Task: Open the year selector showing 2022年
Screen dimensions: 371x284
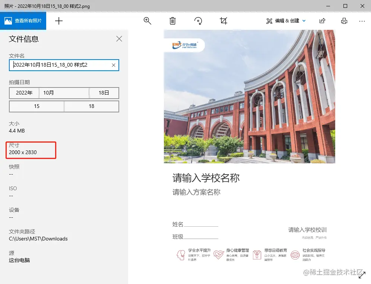Action: pyautogui.click(x=24, y=93)
